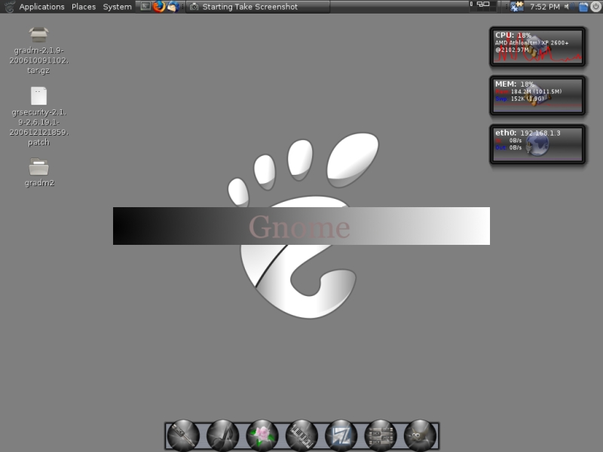Viewport: 603px width, 452px height.
Task: Click the power/logout button in the panel
Action: tap(595, 7)
